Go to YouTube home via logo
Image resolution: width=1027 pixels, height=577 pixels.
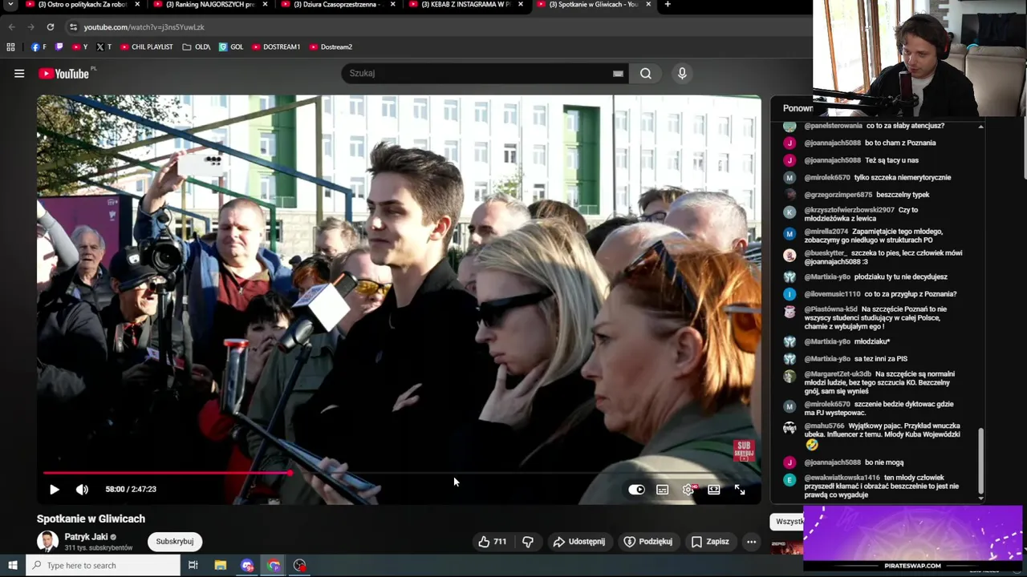tap(64, 74)
